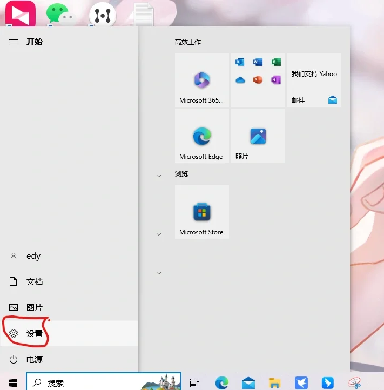The image size is (384, 390).
Task: Launch Word from the Office folder tile
Action: click(x=258, y=62)
